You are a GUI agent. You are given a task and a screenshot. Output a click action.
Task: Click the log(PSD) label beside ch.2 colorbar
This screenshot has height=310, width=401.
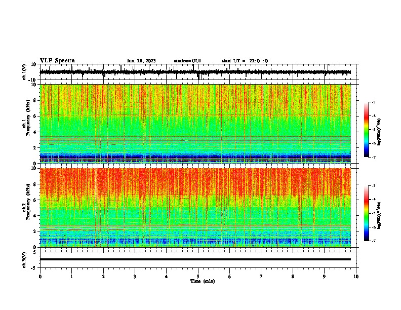(x=379, y=215)
